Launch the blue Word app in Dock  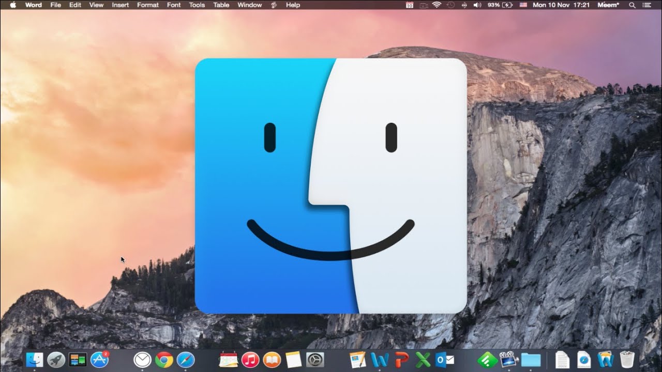click(x=380, y=360)
